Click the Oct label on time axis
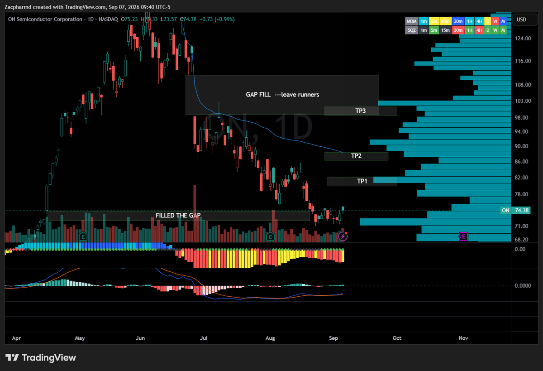The height and width of the screenshot is (371, 543). 397,338
